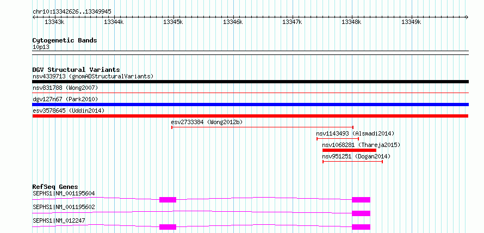The image size is (484, 233).
Task: Open transcript SEPHS1|NM_001195604 label
Action: (64, 194)
